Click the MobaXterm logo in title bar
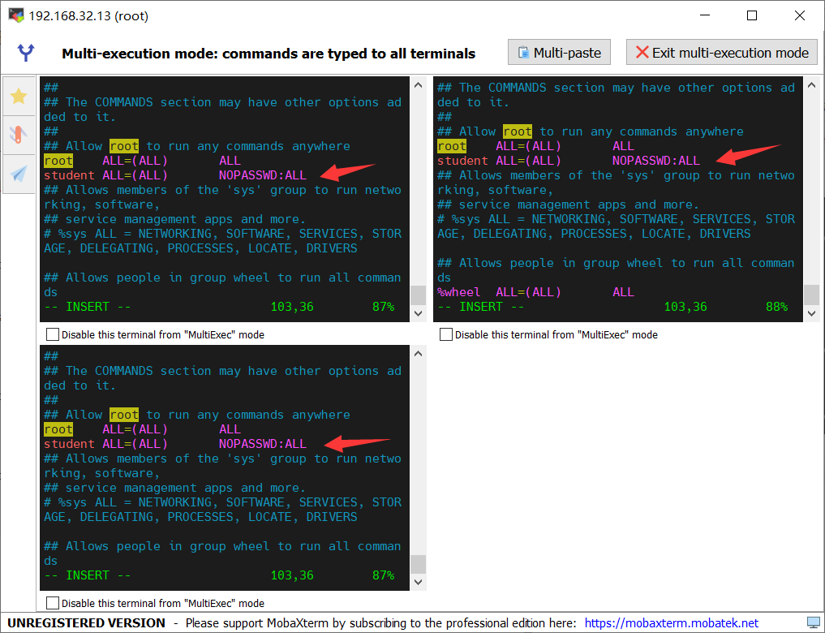 pyautogui.click(x=16, y=15)
